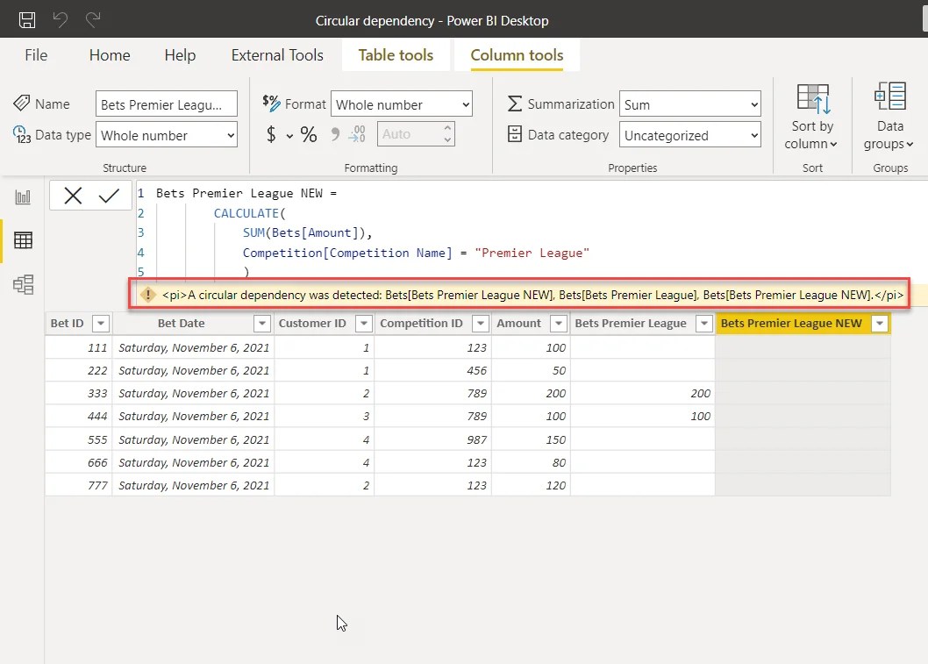Open the Report view in sidebar
The image size is (928, 664).
coord(23,197)
